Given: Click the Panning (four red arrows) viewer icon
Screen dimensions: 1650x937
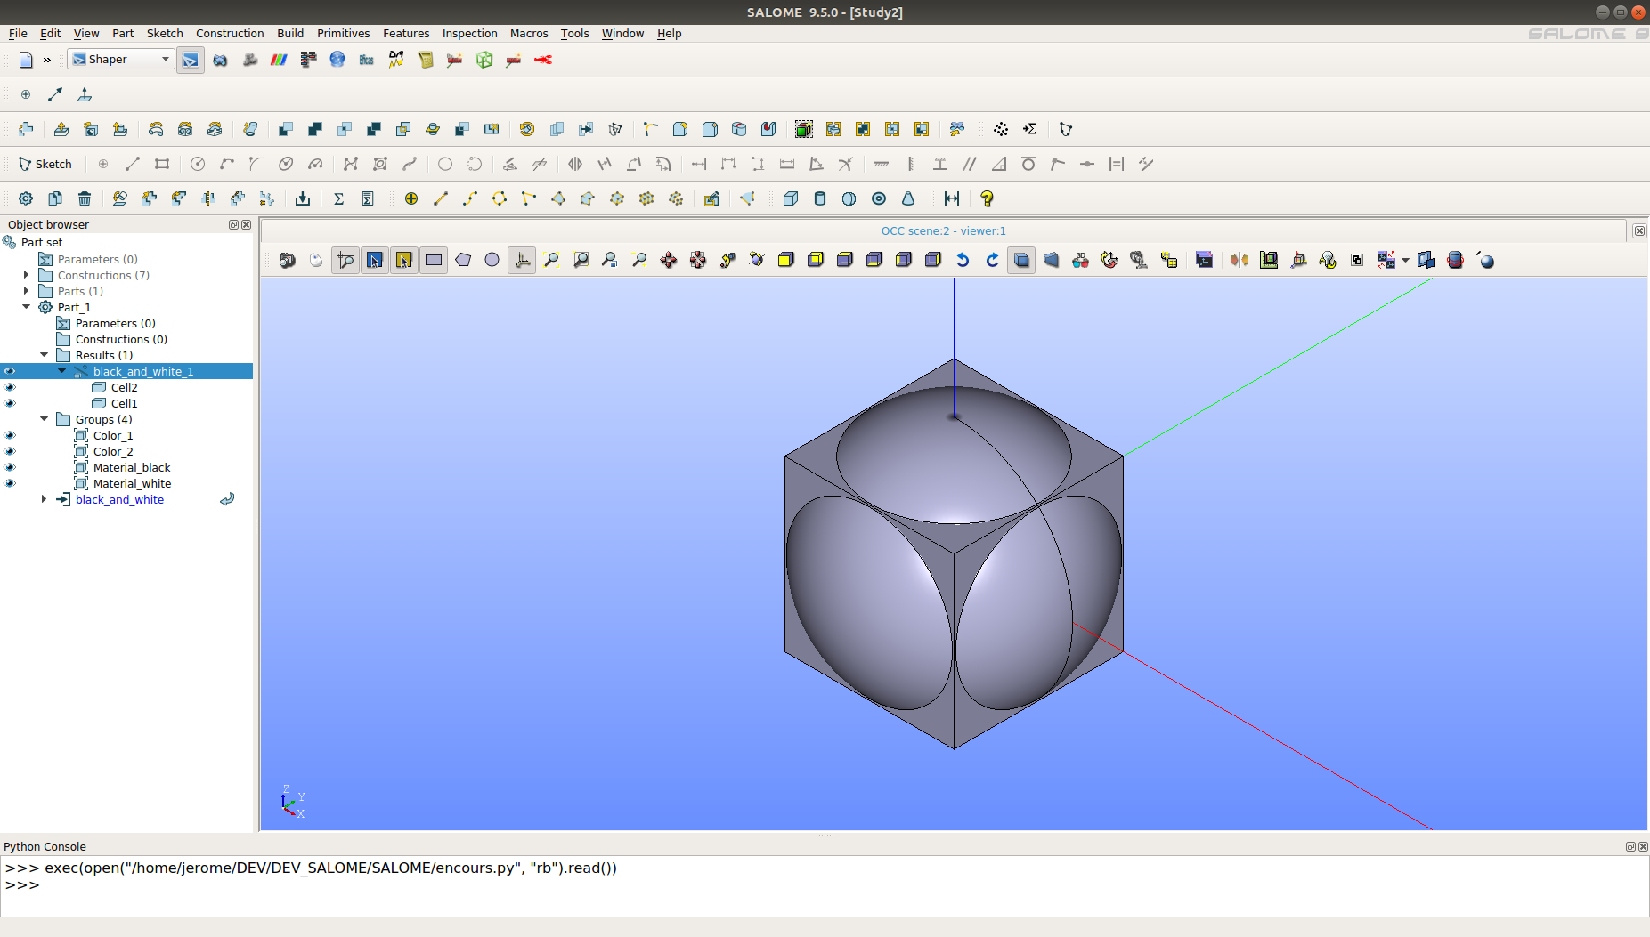Looking at the screenshot, I should click(x=669, y=260).
